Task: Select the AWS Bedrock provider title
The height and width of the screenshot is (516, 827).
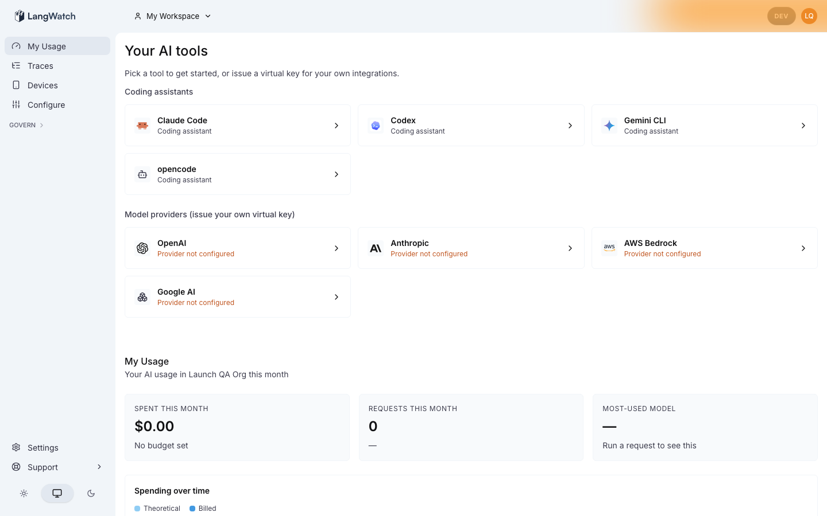Action: 651,243
